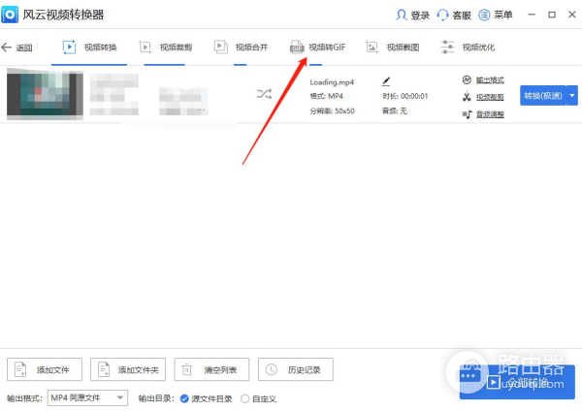The width and height of the screenshot is (582, 411).
Task: Select the 视频截图 tab
Action: [x=392, y=47]
